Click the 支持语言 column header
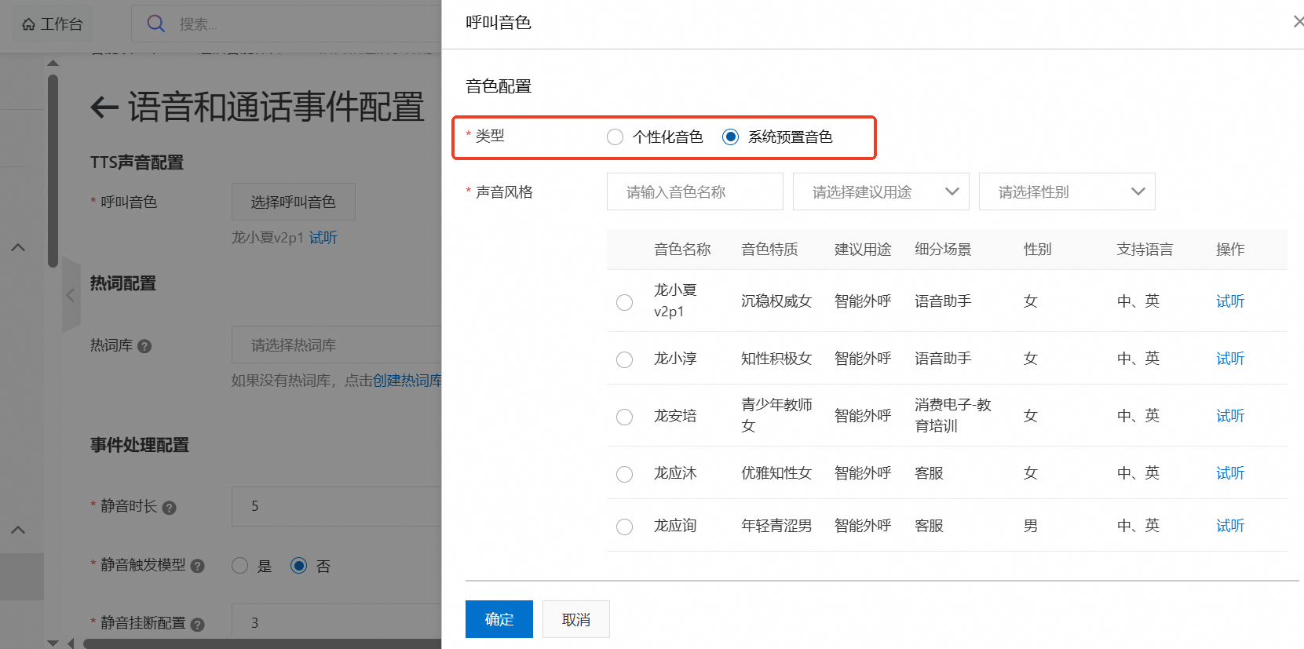1304x649 pixels. (1145, 250)
